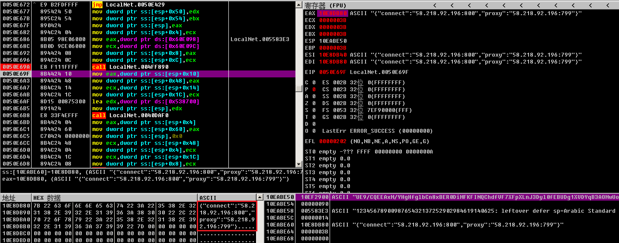The image size is (619, 243).
Task: Click the D flag value
Action: (314, 124)
